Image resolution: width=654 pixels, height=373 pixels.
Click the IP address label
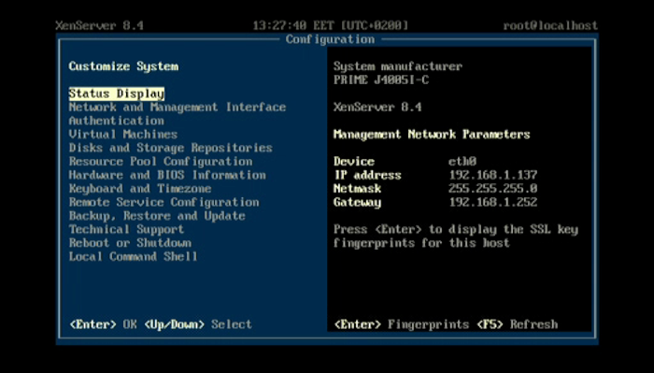click(x=367, y=175)
